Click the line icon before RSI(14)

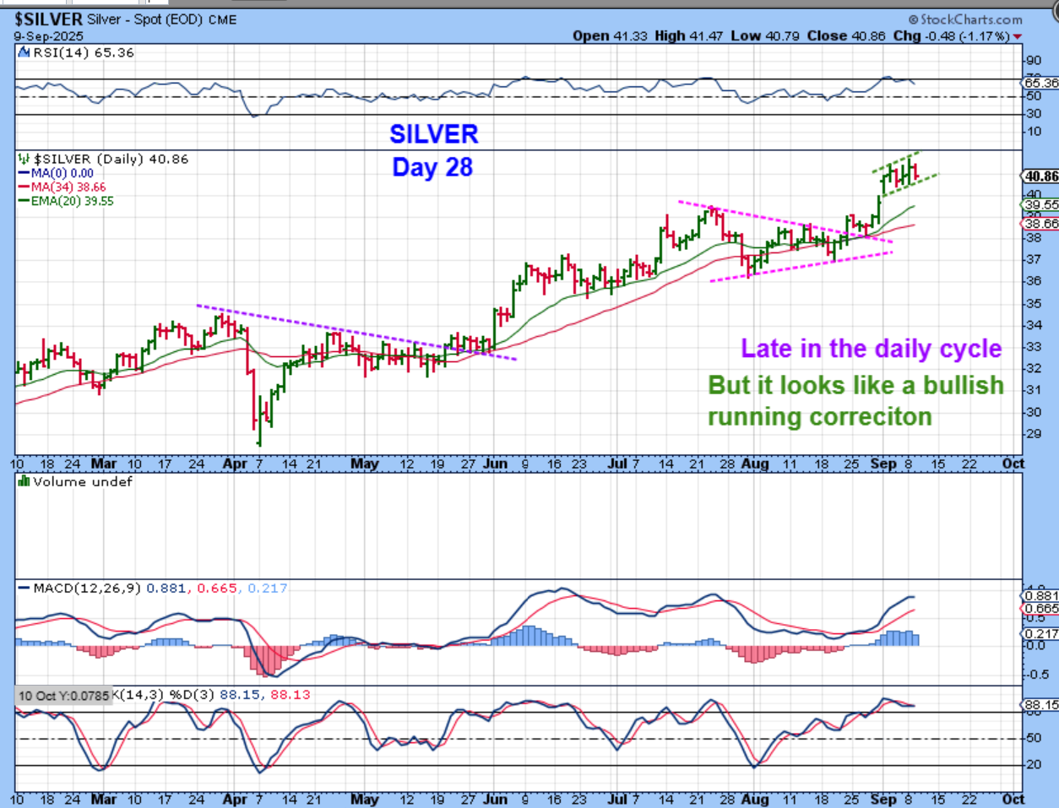[x=24, y=52]
